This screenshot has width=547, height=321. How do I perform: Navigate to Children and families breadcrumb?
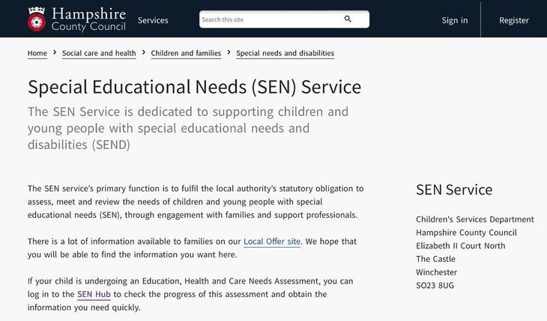(x=186, y=53)
